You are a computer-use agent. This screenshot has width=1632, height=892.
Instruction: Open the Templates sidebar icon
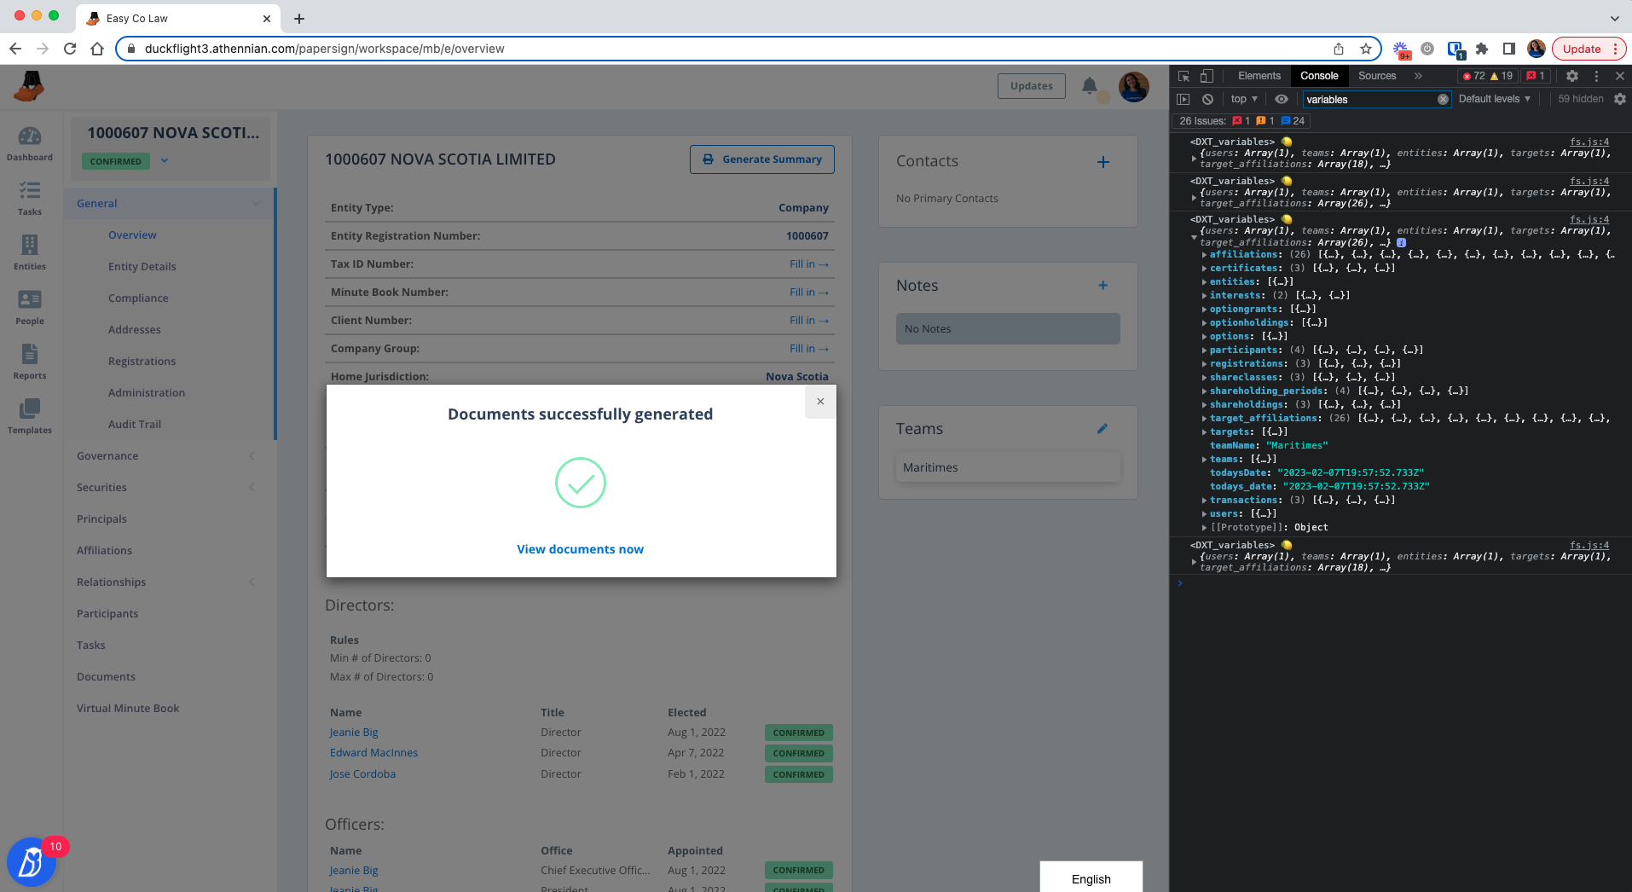coord(30,416)
